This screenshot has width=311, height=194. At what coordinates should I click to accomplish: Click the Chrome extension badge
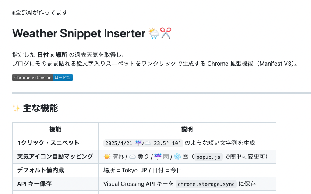click(32, 78)
